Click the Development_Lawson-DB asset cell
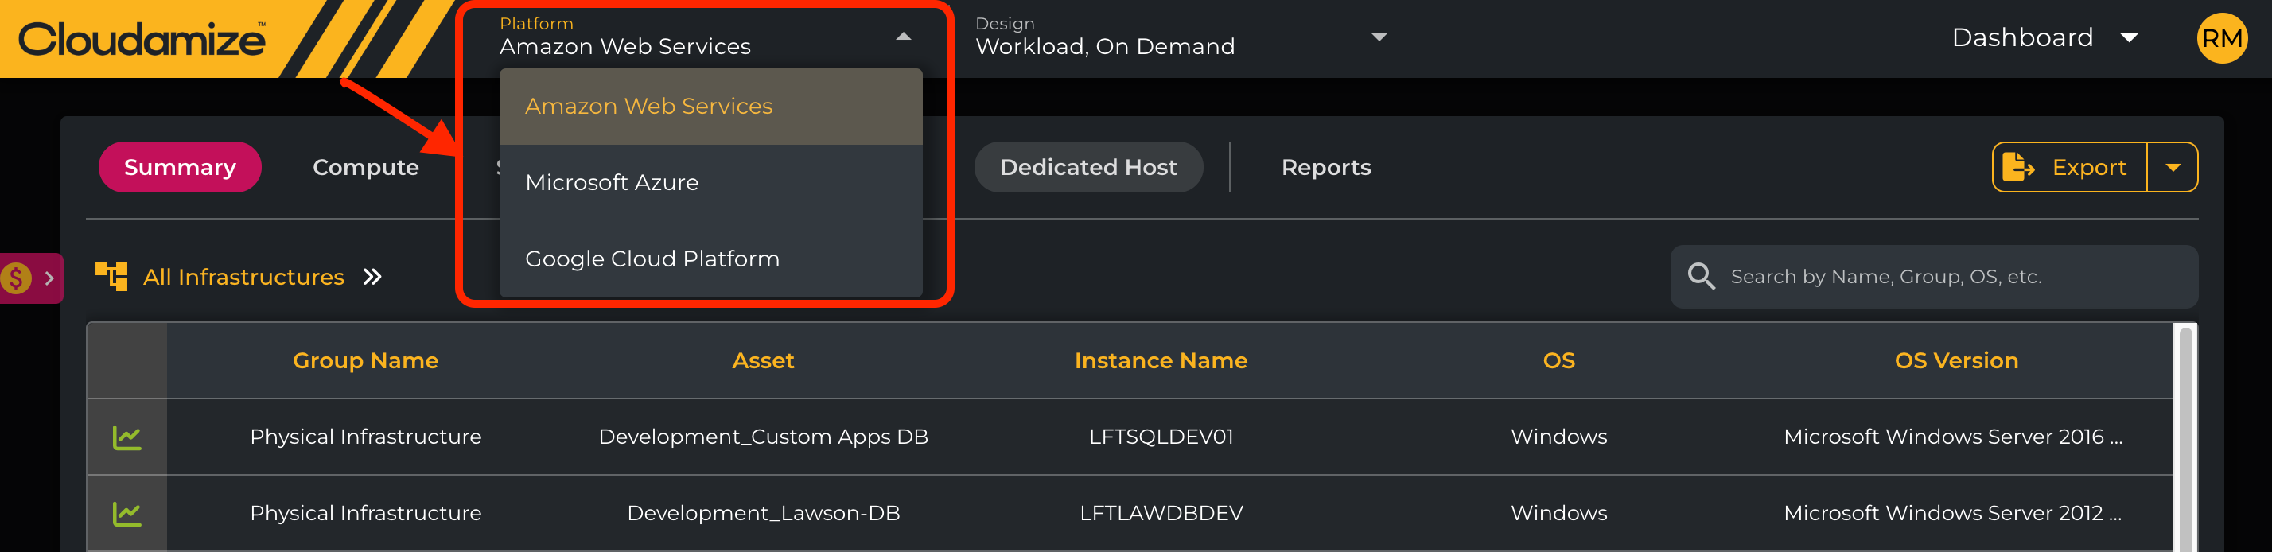The image size is (2272, 552). click(x=763, y=513)
